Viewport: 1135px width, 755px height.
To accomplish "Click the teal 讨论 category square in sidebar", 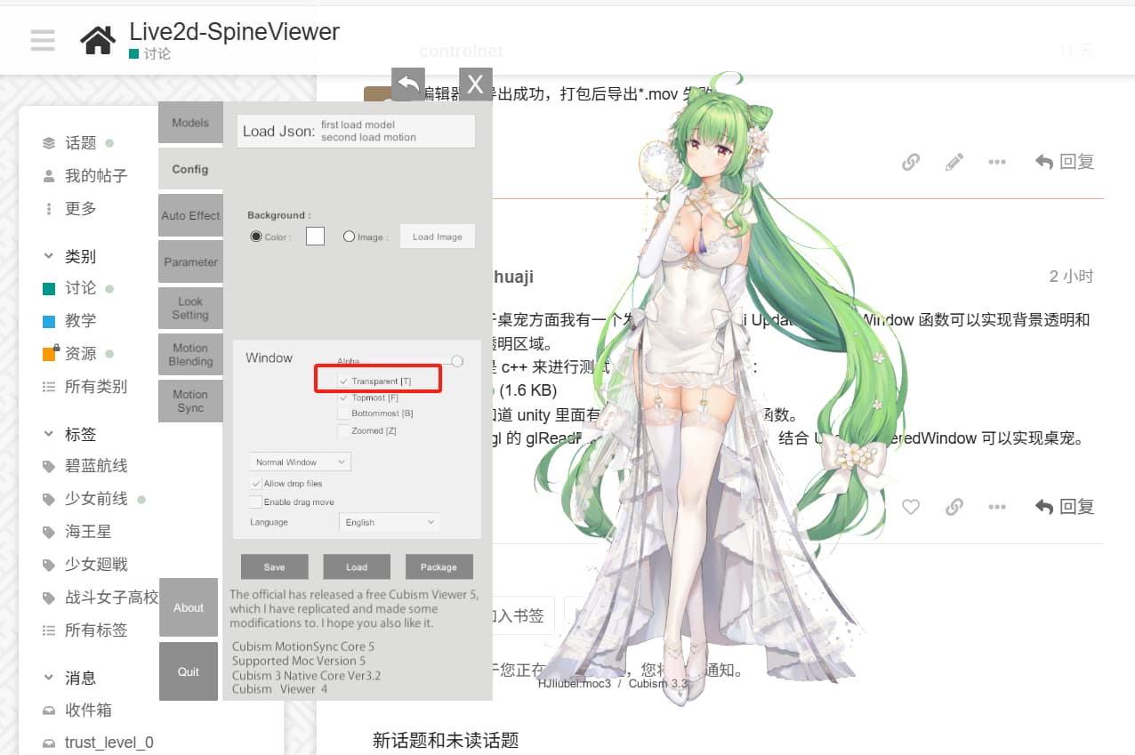I will point(49,288).
